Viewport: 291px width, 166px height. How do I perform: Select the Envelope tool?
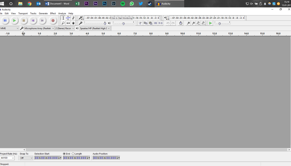68,18
